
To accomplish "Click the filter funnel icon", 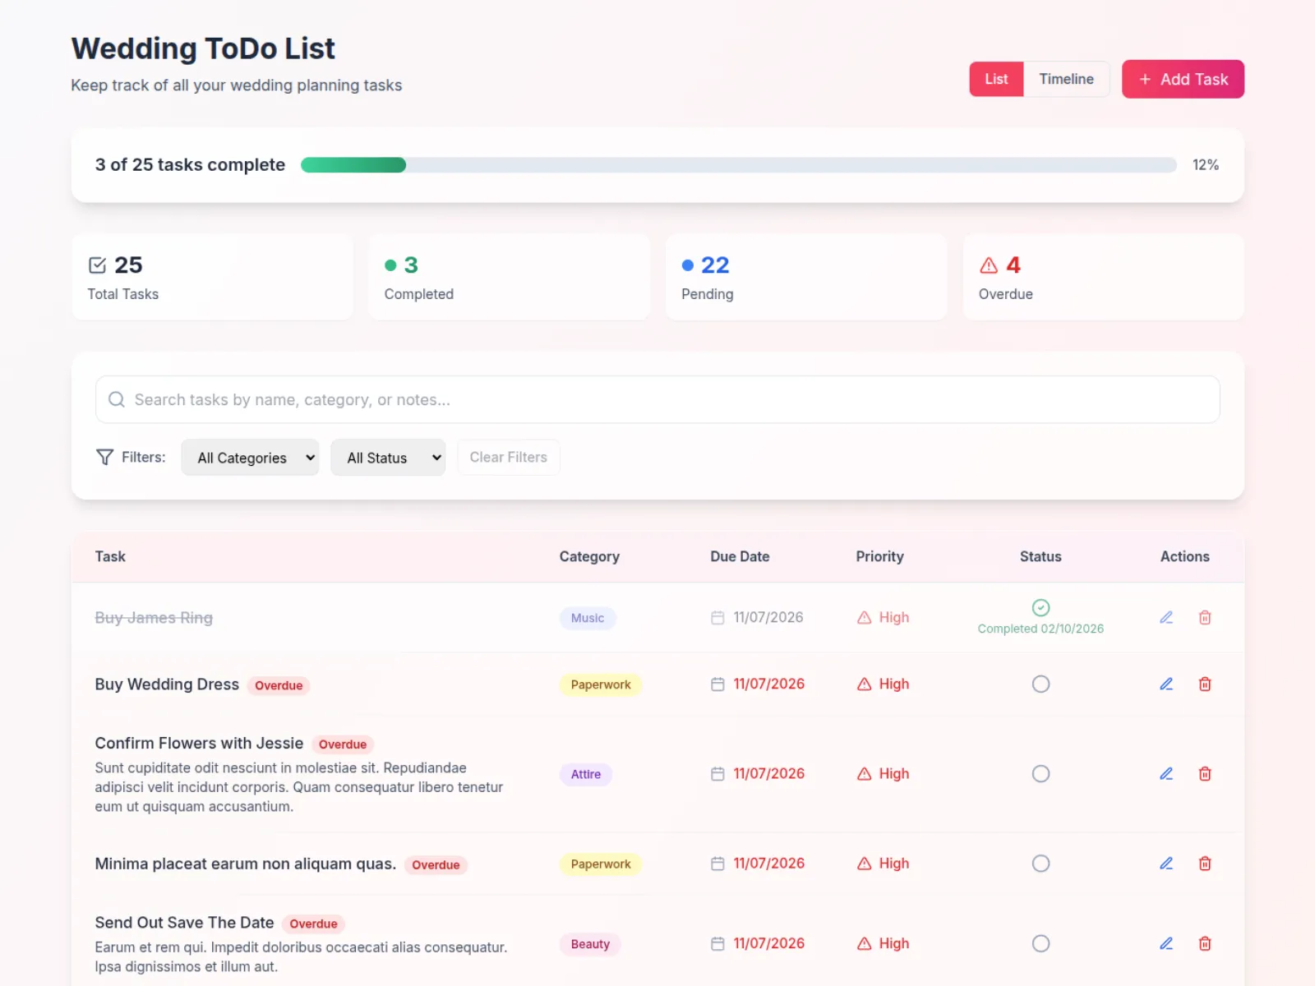I will [x=104, y=457].
